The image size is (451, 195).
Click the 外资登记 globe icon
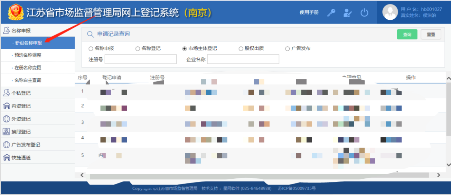click(x=6, y=119)
